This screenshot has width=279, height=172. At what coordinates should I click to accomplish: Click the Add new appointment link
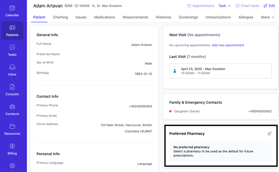point(228,45)
